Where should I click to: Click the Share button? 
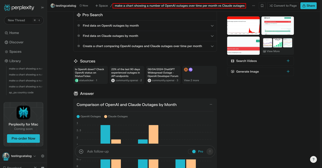pyautogui.click(x=308, y=5)
